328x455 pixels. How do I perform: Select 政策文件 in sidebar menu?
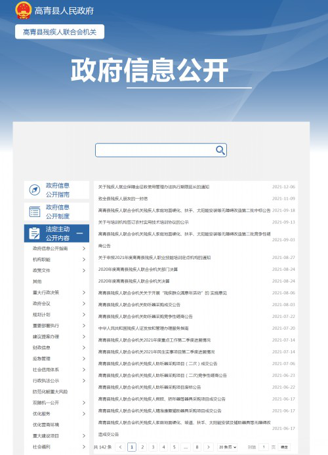41,271
